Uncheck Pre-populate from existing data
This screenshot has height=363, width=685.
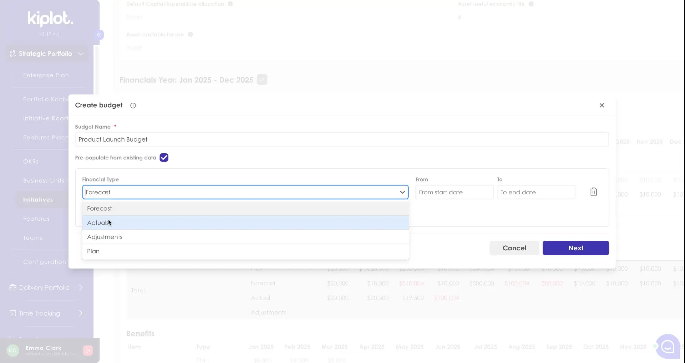(164, 158)
